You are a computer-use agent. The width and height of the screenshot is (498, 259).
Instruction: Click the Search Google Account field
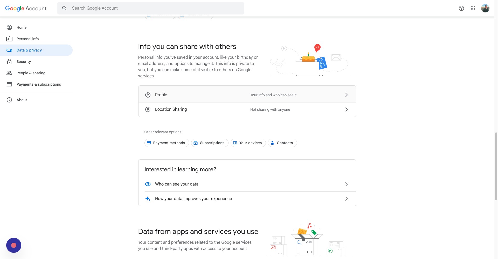pyautogui.click(x=156, y=8)
